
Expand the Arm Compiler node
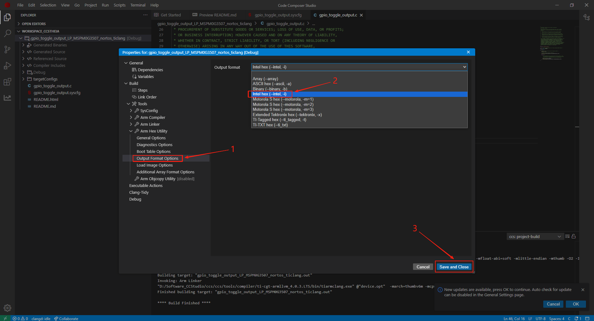(x=131, y=117)
